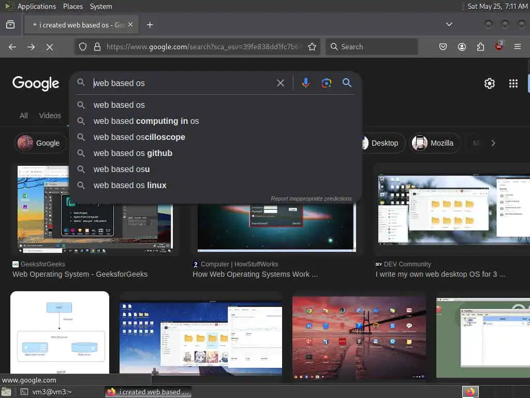Clear the Google search box text
Screen dimensions: 530x398
[x=280, y=83]
